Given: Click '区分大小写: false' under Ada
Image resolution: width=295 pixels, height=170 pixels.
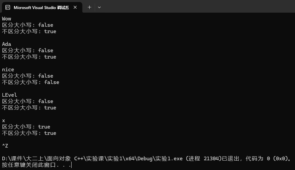Looking at the screenshot, I should (x=28, y=51).
